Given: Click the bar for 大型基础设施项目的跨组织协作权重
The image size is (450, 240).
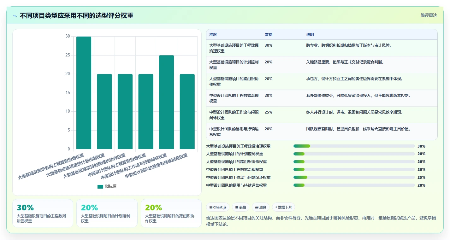Looking at the screenshot, I should [125, 111].
